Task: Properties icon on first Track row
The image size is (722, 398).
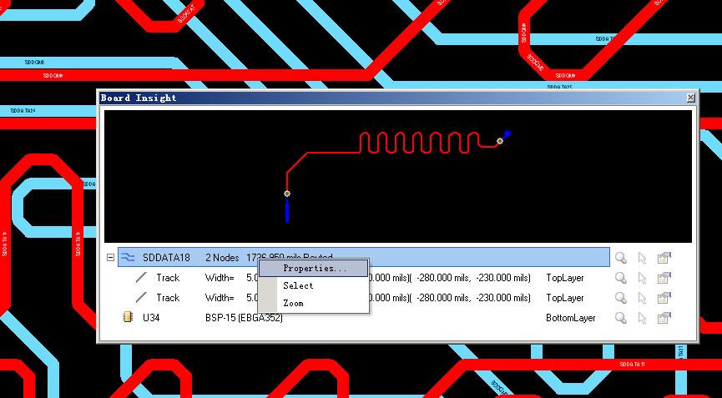Action: (664, 278)
